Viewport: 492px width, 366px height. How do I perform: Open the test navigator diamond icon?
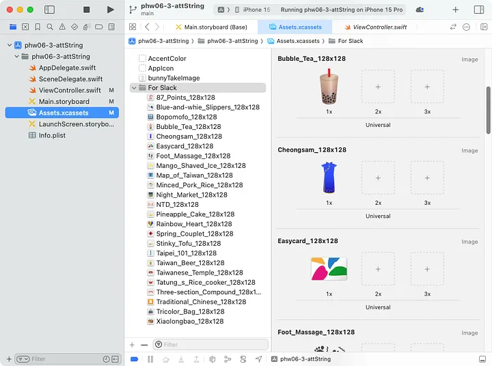tap(74, 27)
